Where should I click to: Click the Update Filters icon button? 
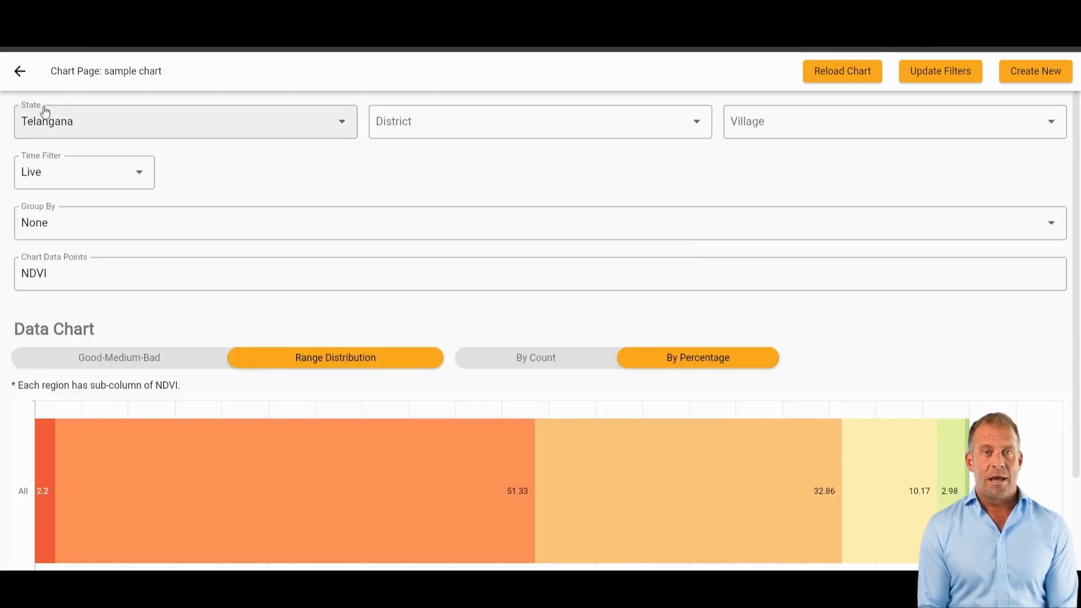(941, 70)
